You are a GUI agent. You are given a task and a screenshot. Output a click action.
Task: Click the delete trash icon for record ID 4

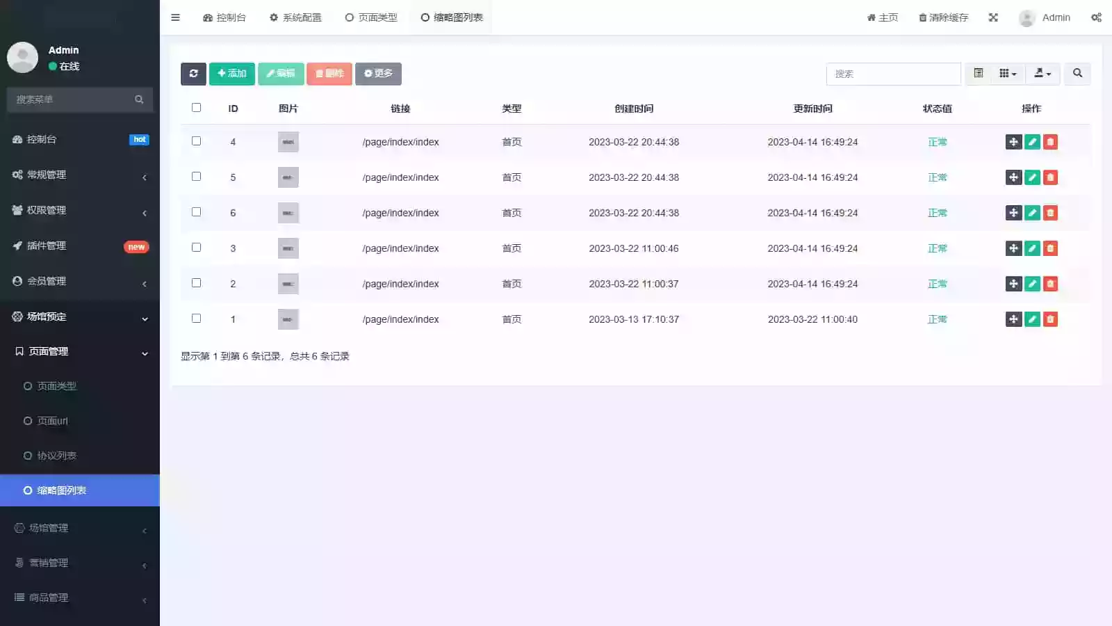[1051, 142]
